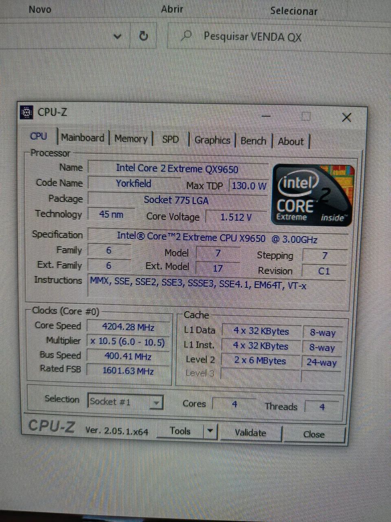Click the 45 nm technology value
Image resolution: width=391 pixels, height=522 pixels.
(x=111, y=215)
